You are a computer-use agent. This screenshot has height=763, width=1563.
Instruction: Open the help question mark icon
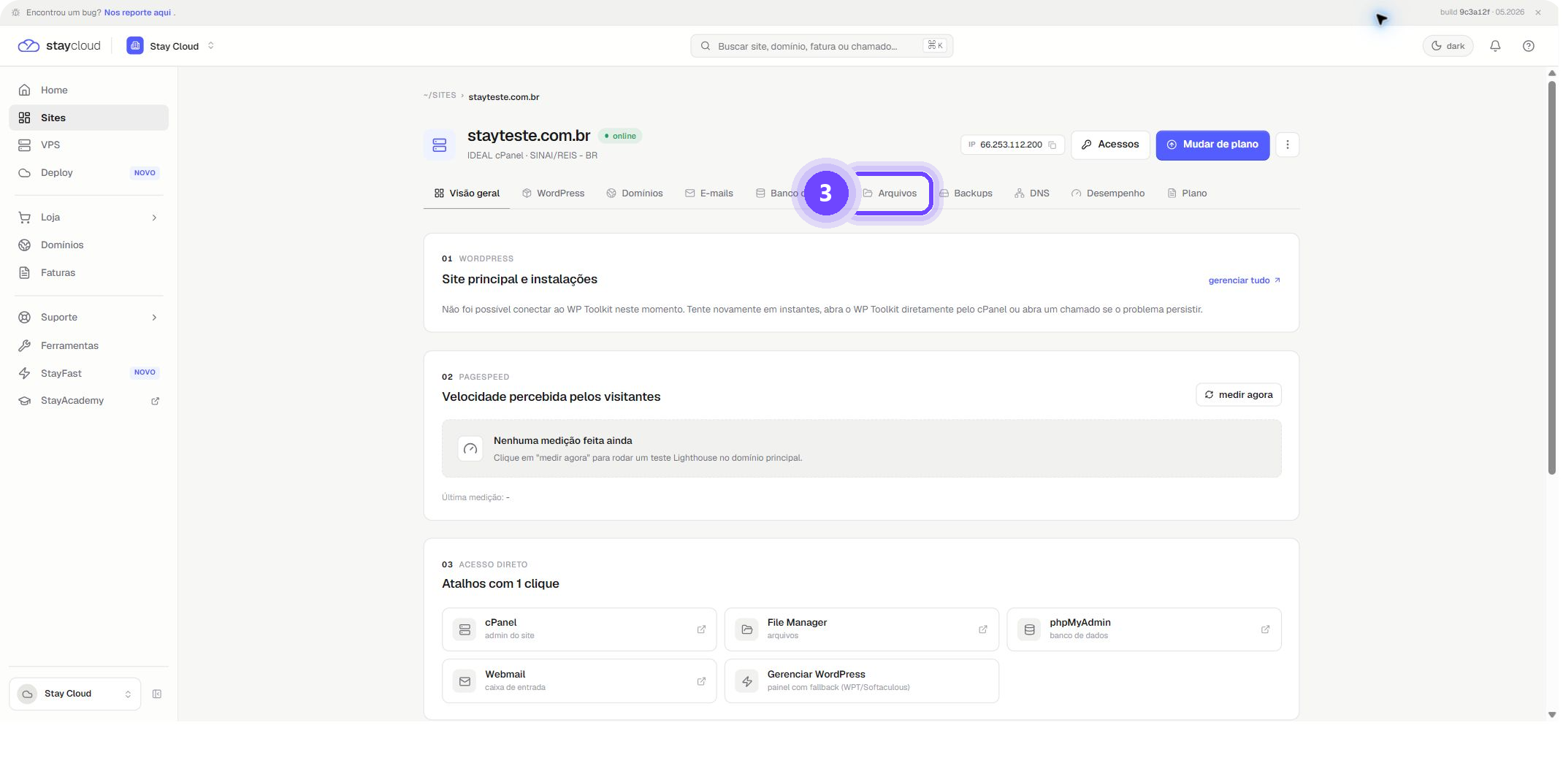coord(1528,46)
